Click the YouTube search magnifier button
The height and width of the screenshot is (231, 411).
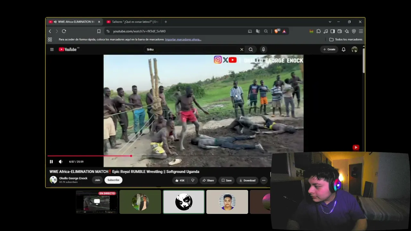click(x=251, y=49)
